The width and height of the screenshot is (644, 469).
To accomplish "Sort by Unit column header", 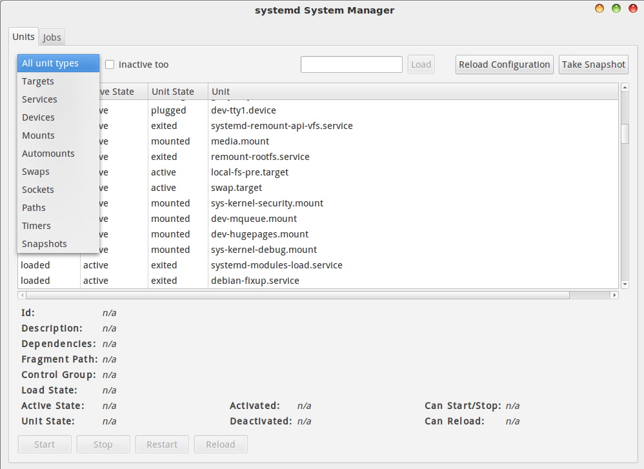I will pyautogui.click(x=413, y=92).
